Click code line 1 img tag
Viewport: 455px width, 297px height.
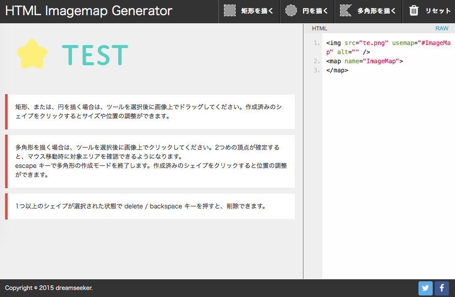click(388, 48)
